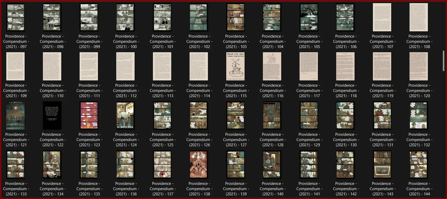
Task: Select the page 141 thumbnail
Action: (x=309, y=165)
